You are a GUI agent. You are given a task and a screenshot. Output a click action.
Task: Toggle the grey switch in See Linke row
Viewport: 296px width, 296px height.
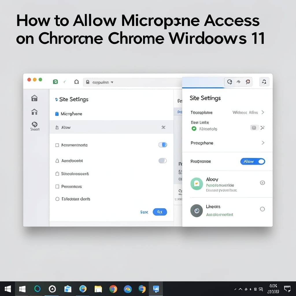254,128
